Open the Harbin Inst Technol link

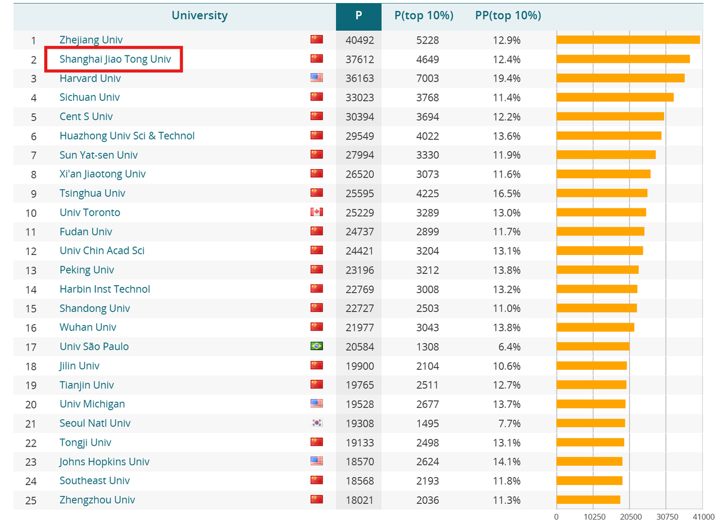pyautogui.click(x=105, y=289)
